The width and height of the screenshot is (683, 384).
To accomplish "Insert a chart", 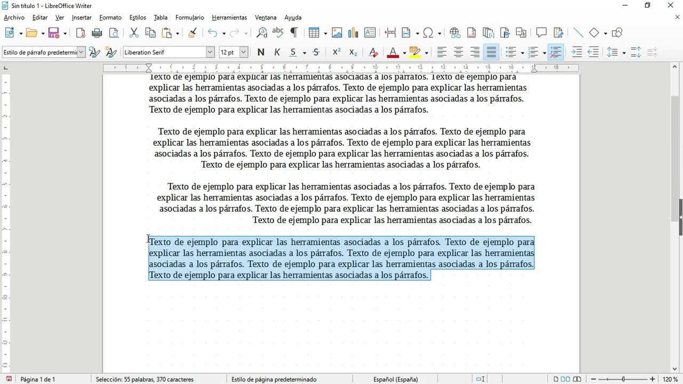I will coord(353,33).
